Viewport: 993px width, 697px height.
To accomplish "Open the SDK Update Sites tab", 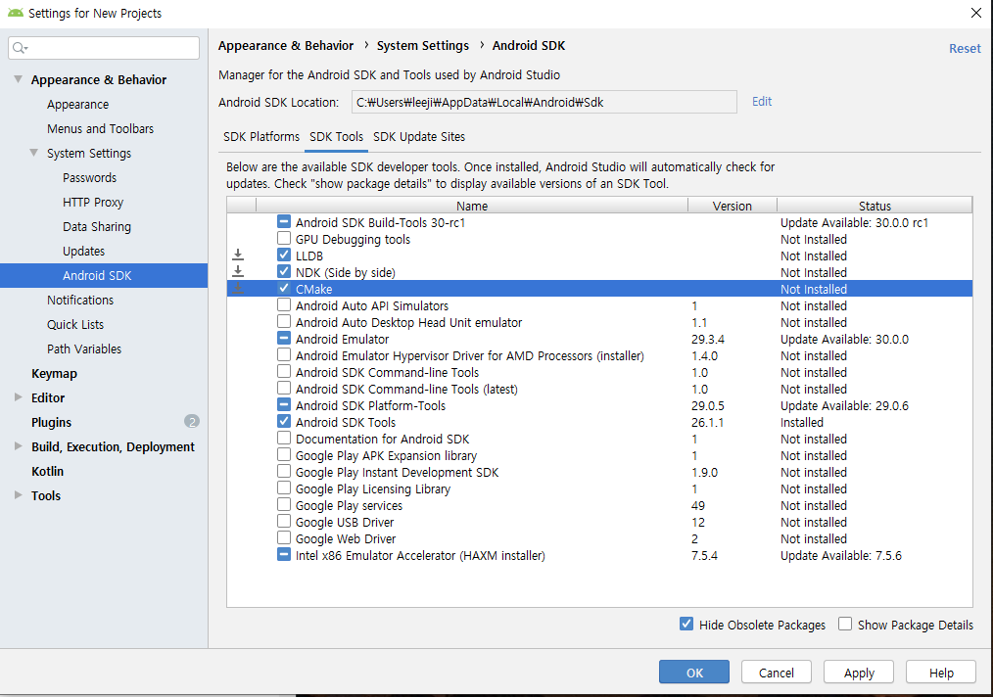I will point(419,137).
